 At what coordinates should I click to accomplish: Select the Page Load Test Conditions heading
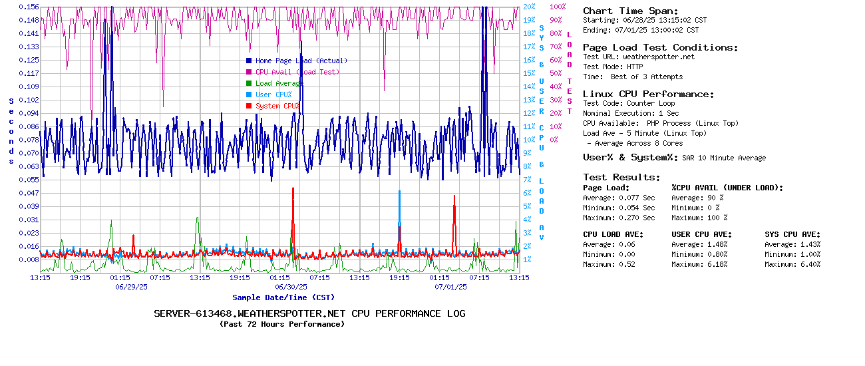(x=660, y=47)
